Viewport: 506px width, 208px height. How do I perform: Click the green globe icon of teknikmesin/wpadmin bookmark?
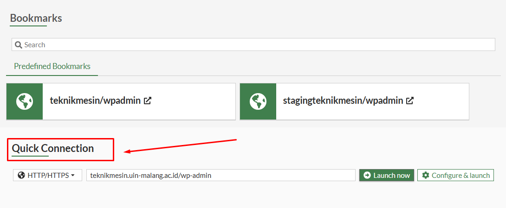tap(25, 101)
